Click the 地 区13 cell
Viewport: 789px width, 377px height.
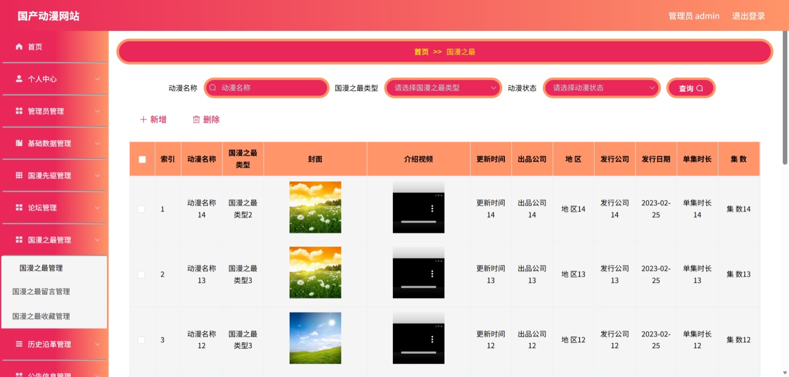click(573, 274)
